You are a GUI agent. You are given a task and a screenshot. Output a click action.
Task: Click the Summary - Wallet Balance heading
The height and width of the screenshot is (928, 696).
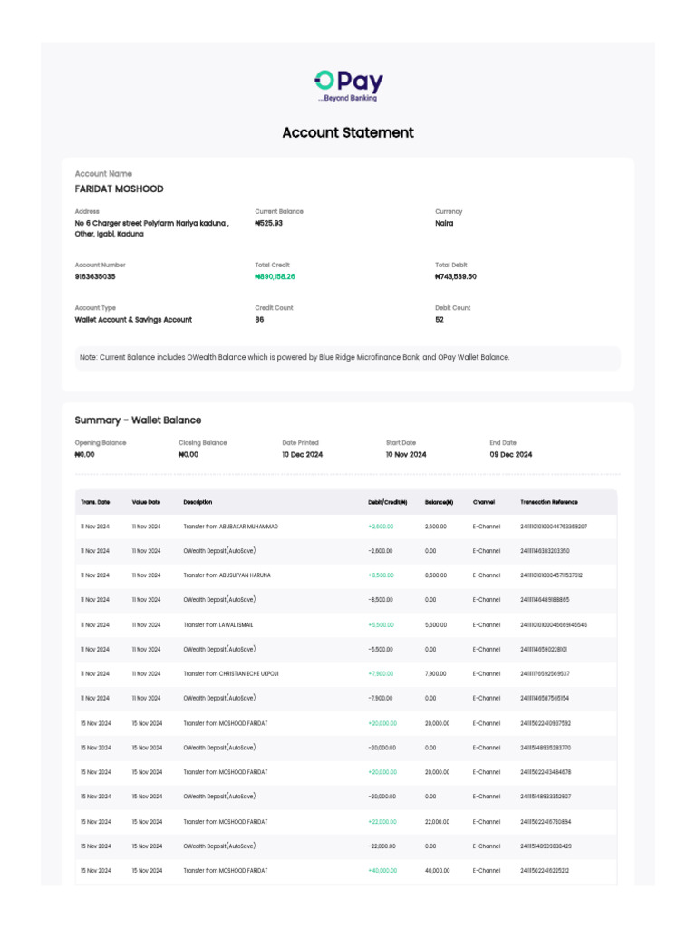pyautogui.click(x=138, y=420)
